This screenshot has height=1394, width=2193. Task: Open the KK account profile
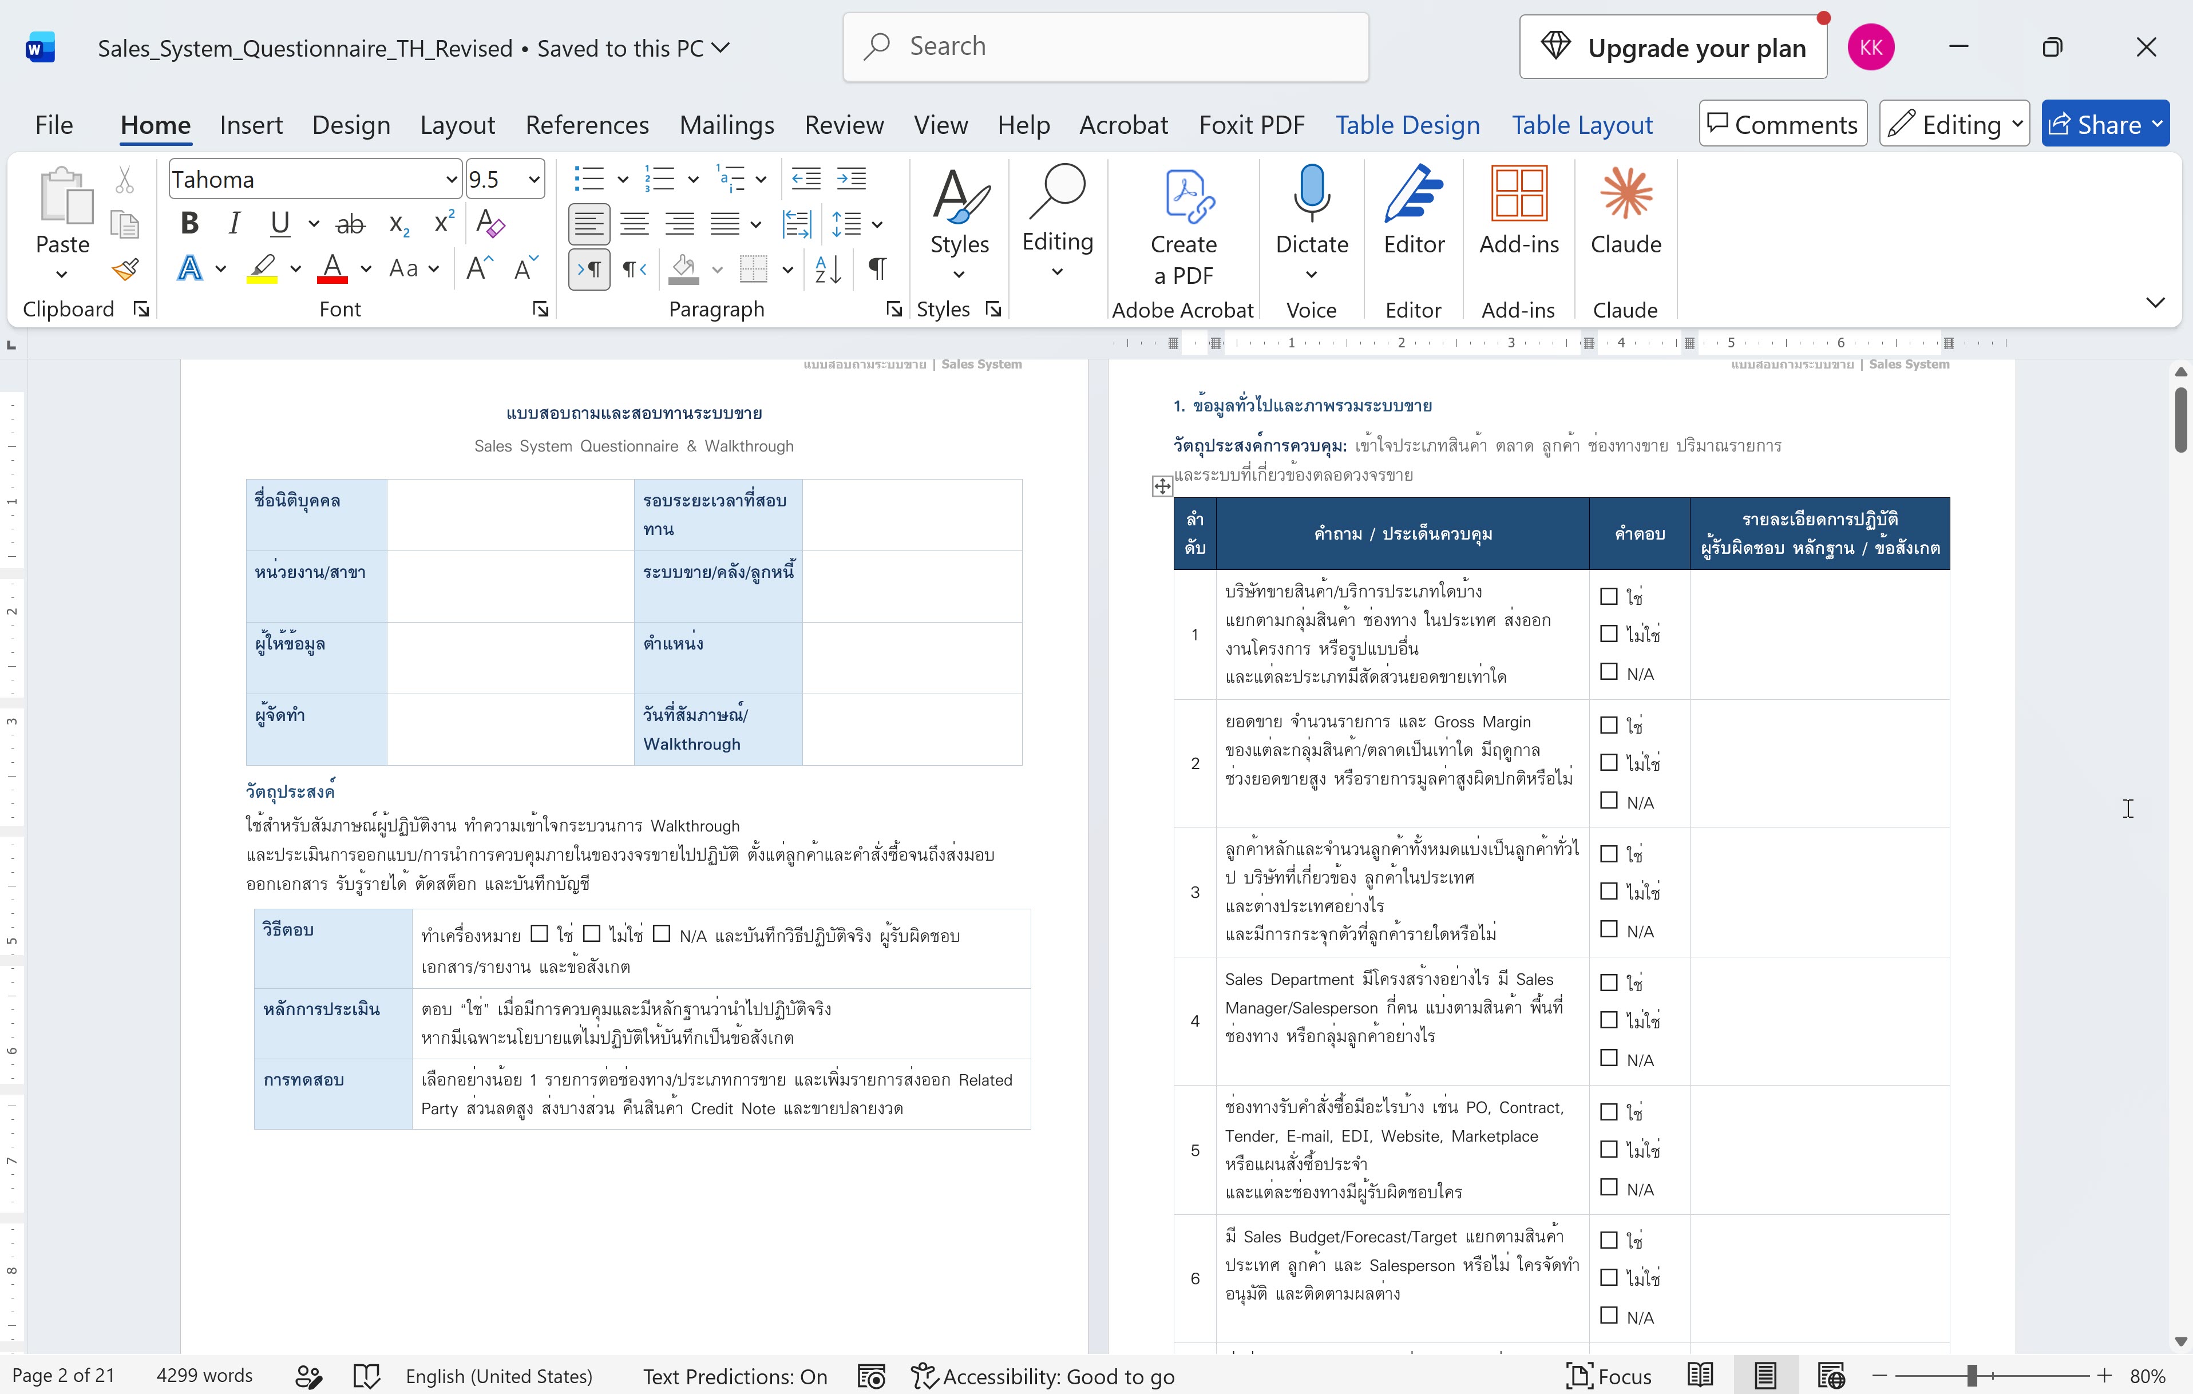click(1871, 47)
